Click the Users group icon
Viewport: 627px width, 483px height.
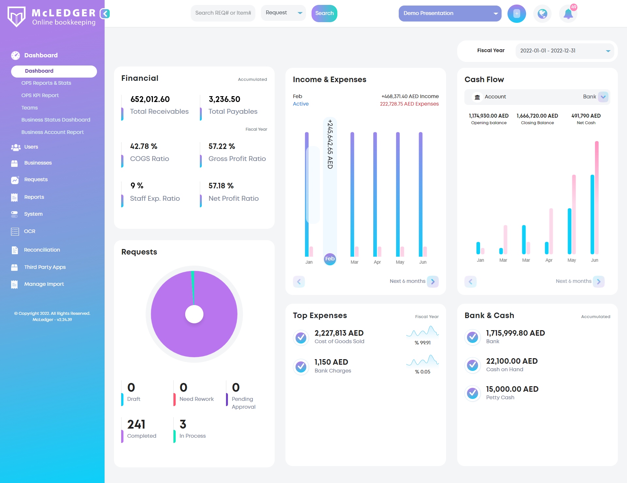point(15,147)
